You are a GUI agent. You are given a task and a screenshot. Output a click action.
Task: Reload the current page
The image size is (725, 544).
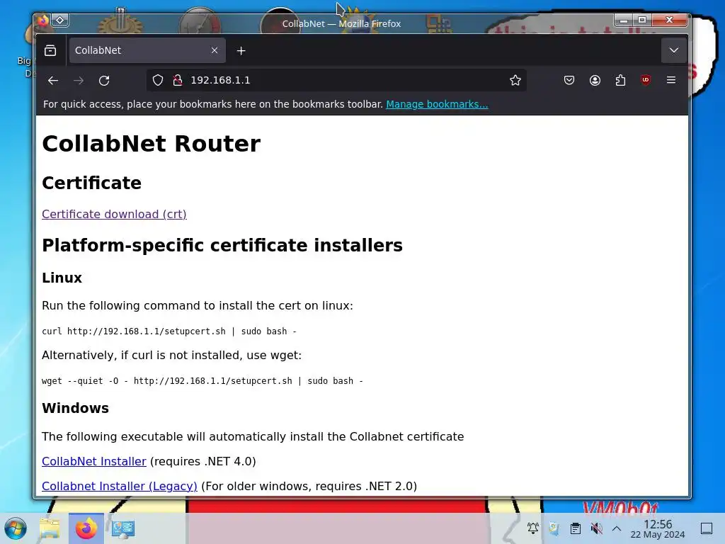click(104, 81)
